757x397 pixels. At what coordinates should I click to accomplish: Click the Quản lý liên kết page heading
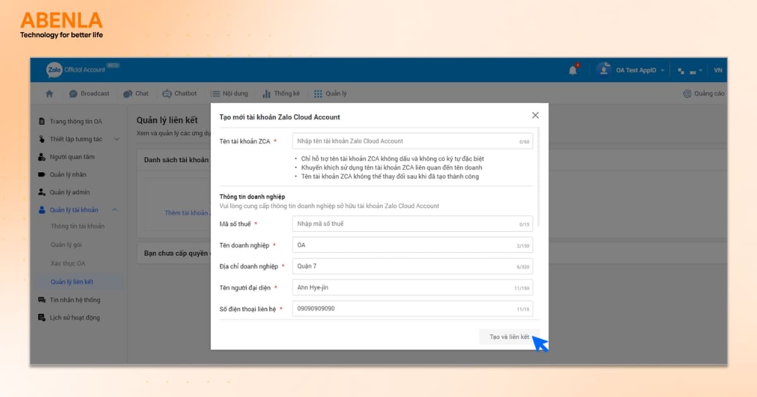click(x=167, y=120)
